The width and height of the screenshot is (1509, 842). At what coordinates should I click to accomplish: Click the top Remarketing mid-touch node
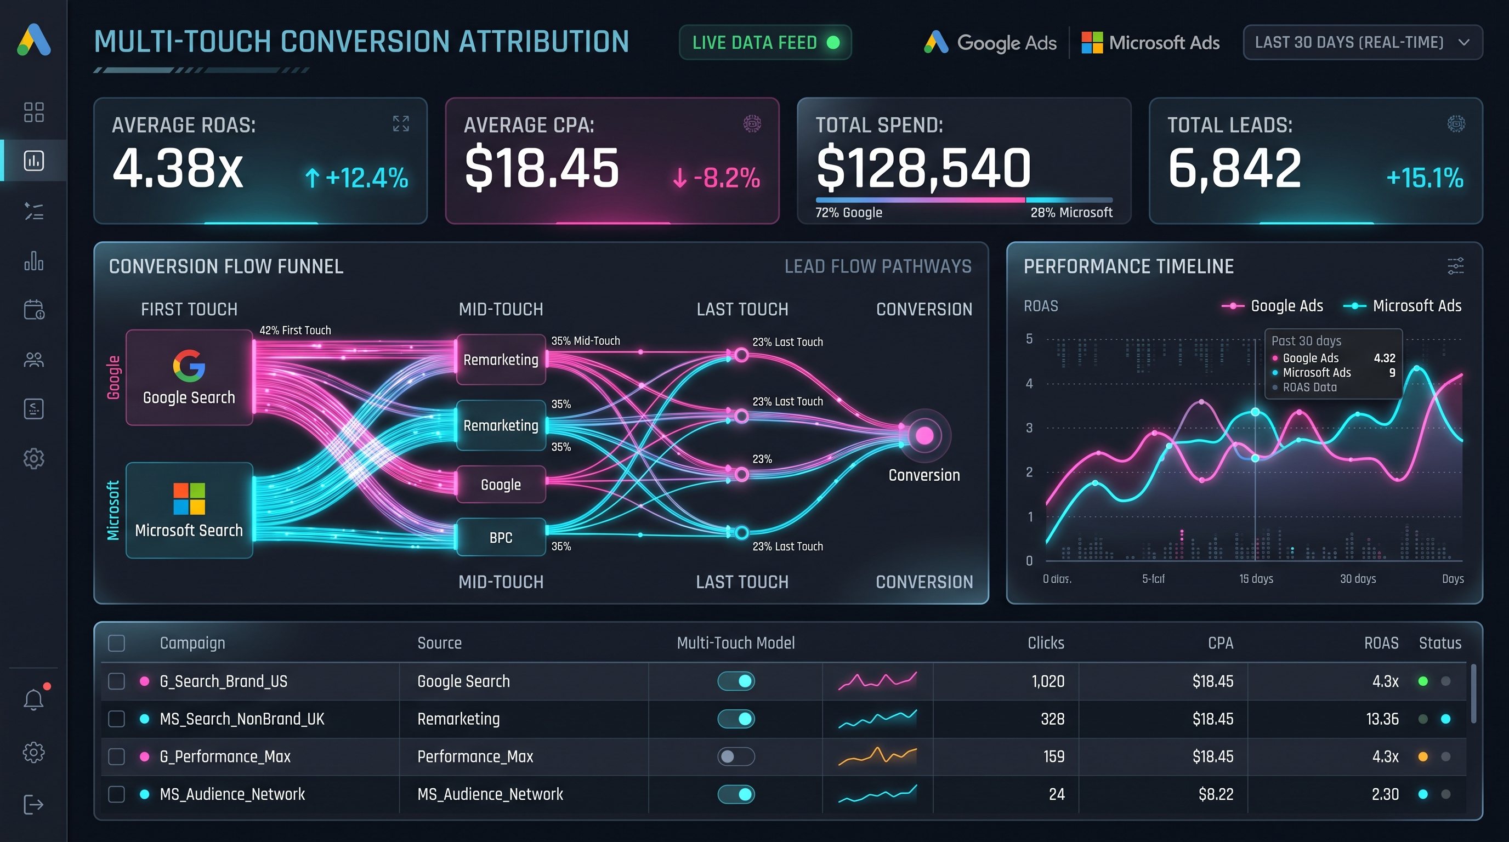point(501,360)
